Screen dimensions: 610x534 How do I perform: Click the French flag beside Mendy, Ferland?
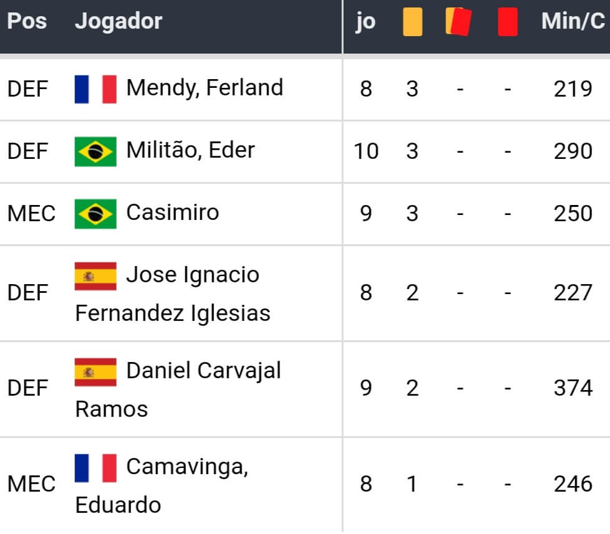[95, 89]
